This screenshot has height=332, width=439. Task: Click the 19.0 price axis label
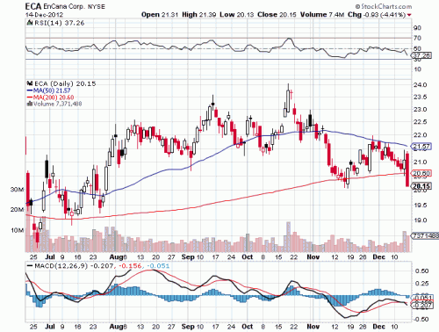click(x=420, y=220)
